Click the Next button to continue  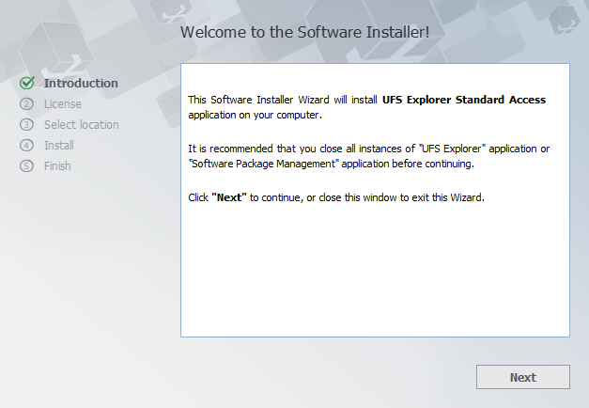pos(523,377)
